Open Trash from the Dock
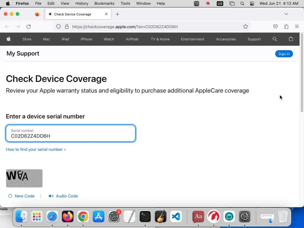The image size is (304, 228). pyautogui.click(x=283, y=216)
